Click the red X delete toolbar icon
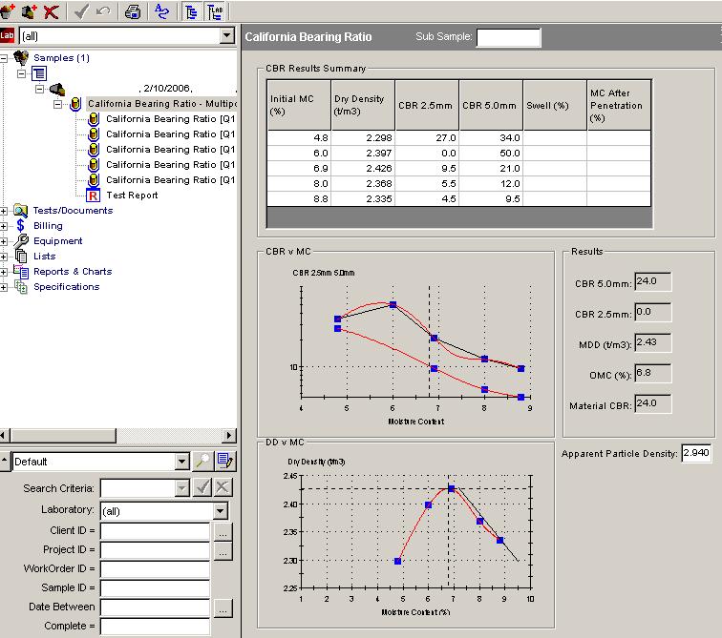 tap(52, 11)
